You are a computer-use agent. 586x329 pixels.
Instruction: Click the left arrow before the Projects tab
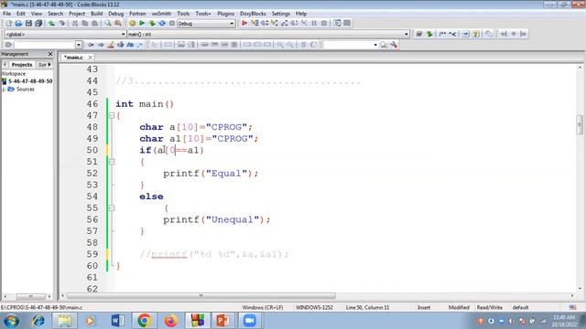pyautogui.click(x=5, y=65)
